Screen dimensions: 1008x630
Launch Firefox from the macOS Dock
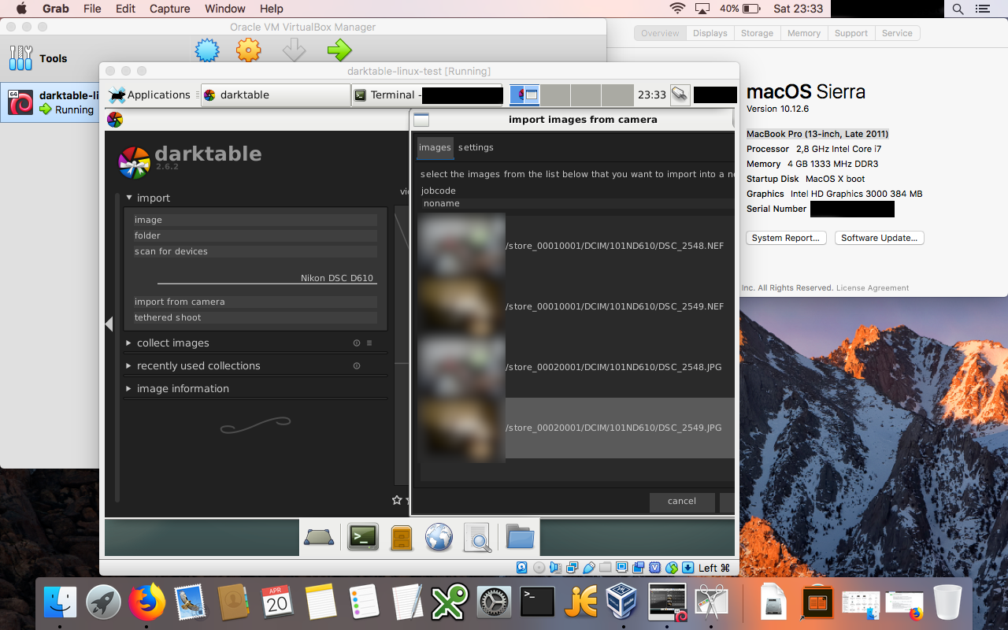point(146,602)
